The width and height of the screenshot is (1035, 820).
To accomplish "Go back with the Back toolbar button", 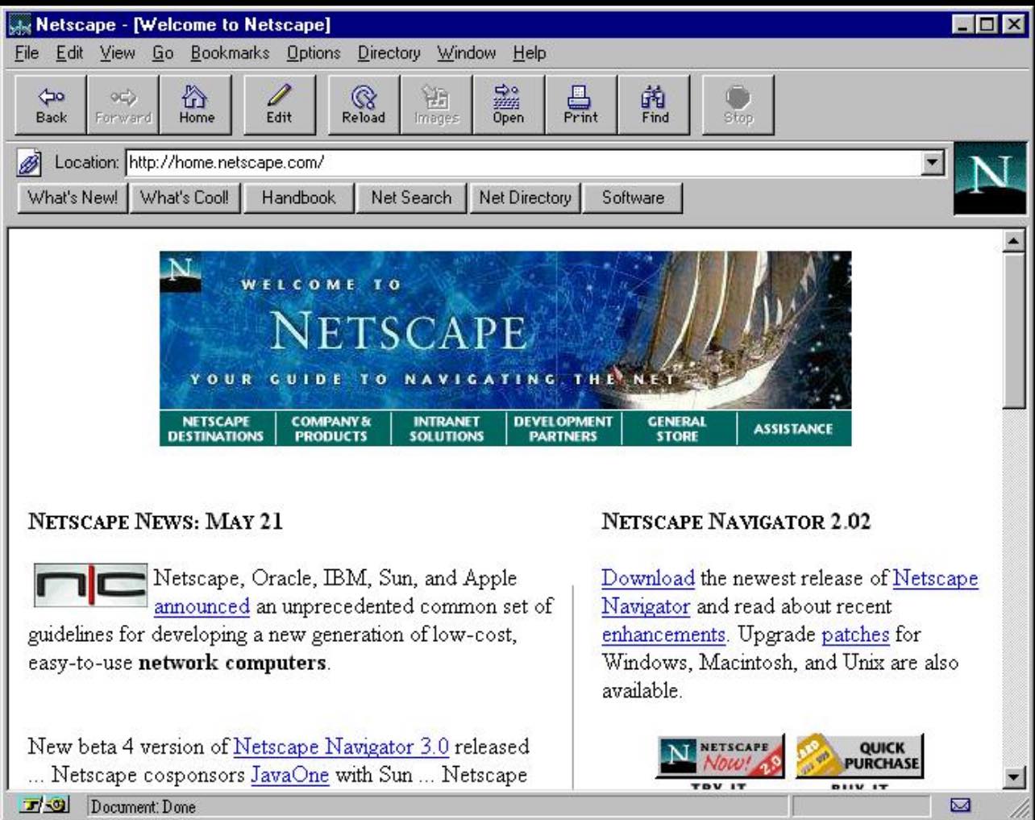I will tap(51, 105).
